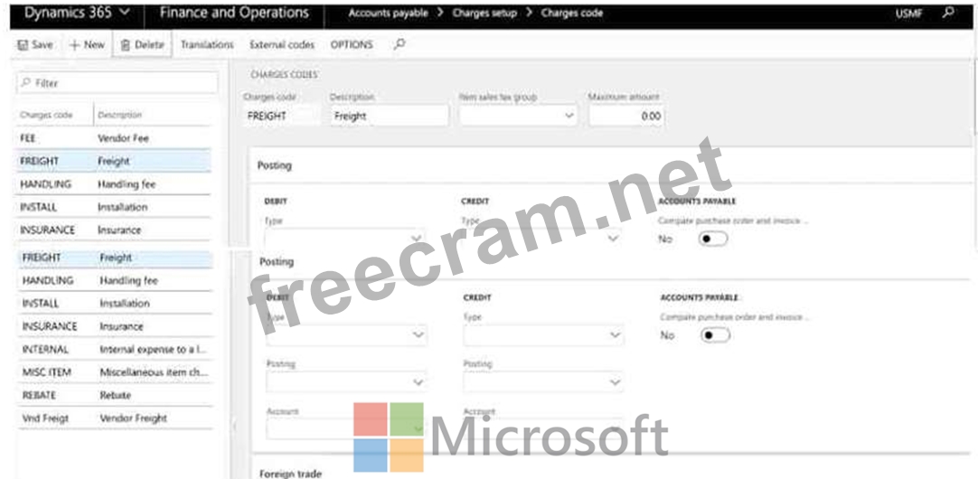Open the Translations menu
Viewport: 978px width, 479px height.
tap(207, 44)
